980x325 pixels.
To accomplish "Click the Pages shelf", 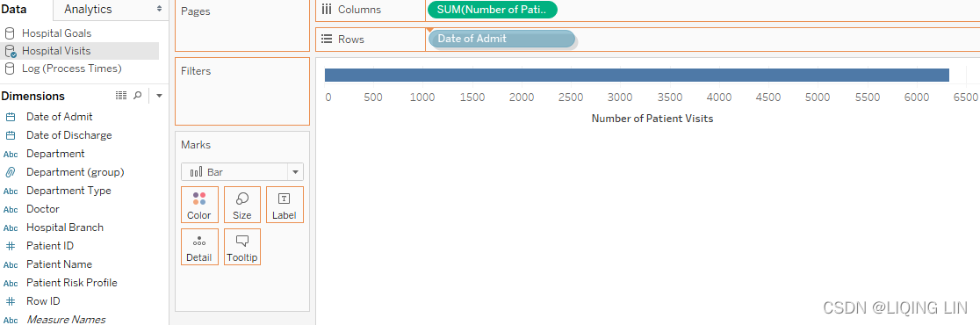I will (242, 25).
